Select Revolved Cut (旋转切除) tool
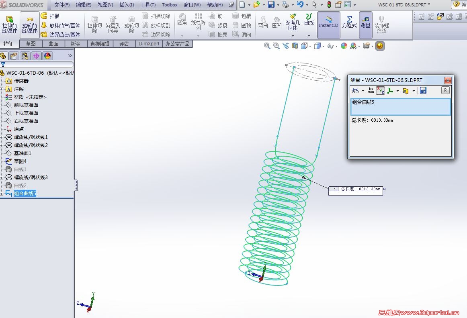Viewport: 467px width, 318px height. (x=131, y=25)
